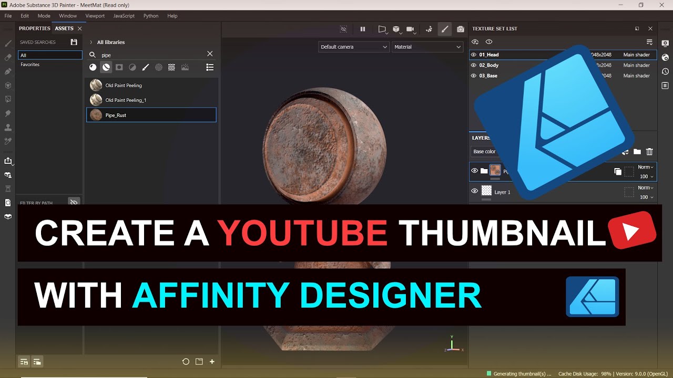
Task: Delete layer with the trash icon
Action: pyautogui.click(x=649, y=152)
